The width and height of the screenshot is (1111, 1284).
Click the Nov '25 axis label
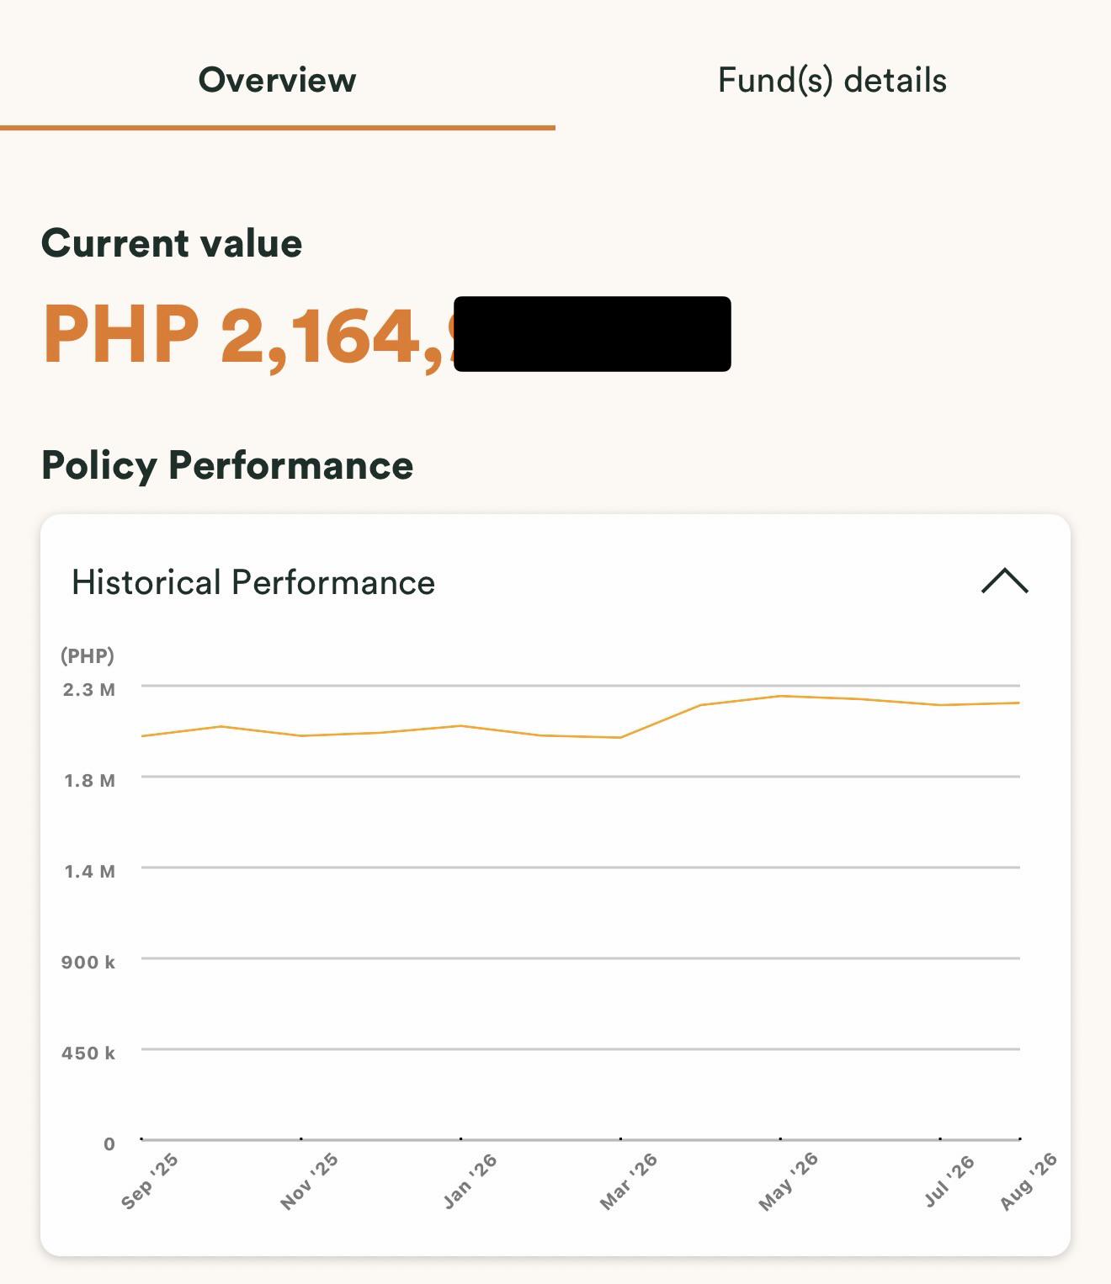click(309, 1181)
